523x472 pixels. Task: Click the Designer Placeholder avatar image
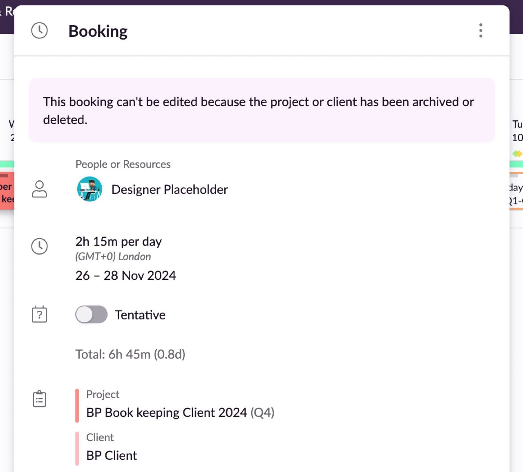pyautogui.click(x=89, y=189)
